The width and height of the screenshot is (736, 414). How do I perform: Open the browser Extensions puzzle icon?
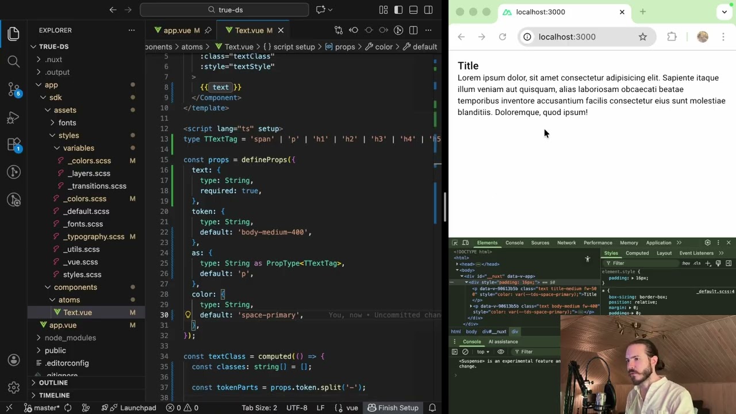(672, 37)
